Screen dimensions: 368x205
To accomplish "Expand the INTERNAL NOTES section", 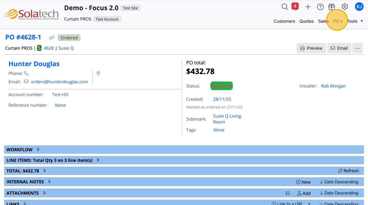I will click(x=49, y=182).
